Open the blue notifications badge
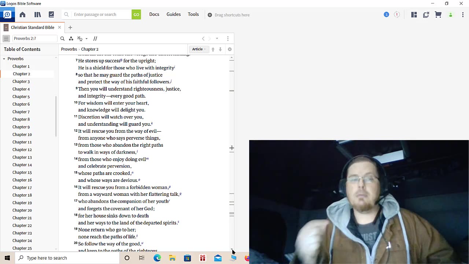The image size is (469, 264). coord(386,15)
